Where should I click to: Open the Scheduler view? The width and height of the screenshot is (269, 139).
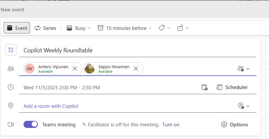point(232,87)
